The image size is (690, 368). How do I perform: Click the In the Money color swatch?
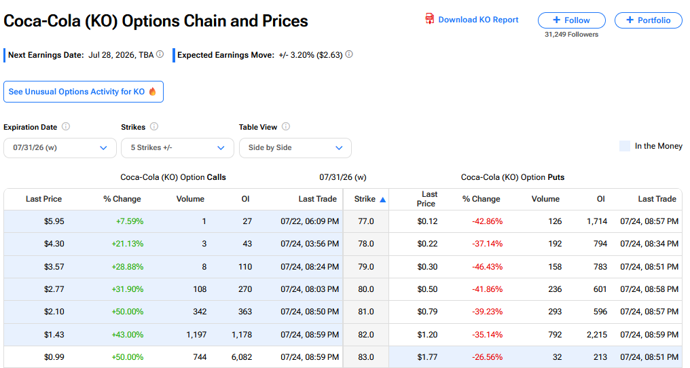point(624,146)
